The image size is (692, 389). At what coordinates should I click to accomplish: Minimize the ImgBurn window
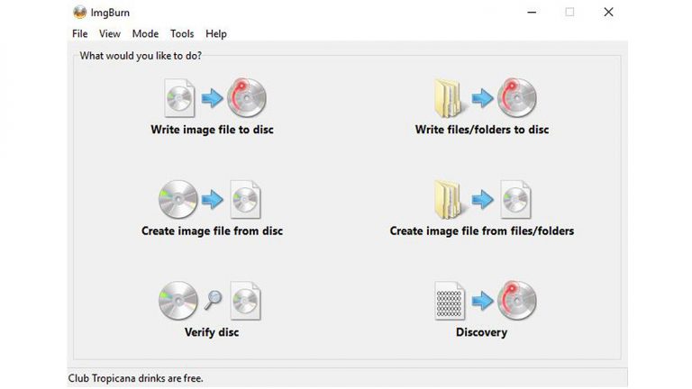[532, 13]
